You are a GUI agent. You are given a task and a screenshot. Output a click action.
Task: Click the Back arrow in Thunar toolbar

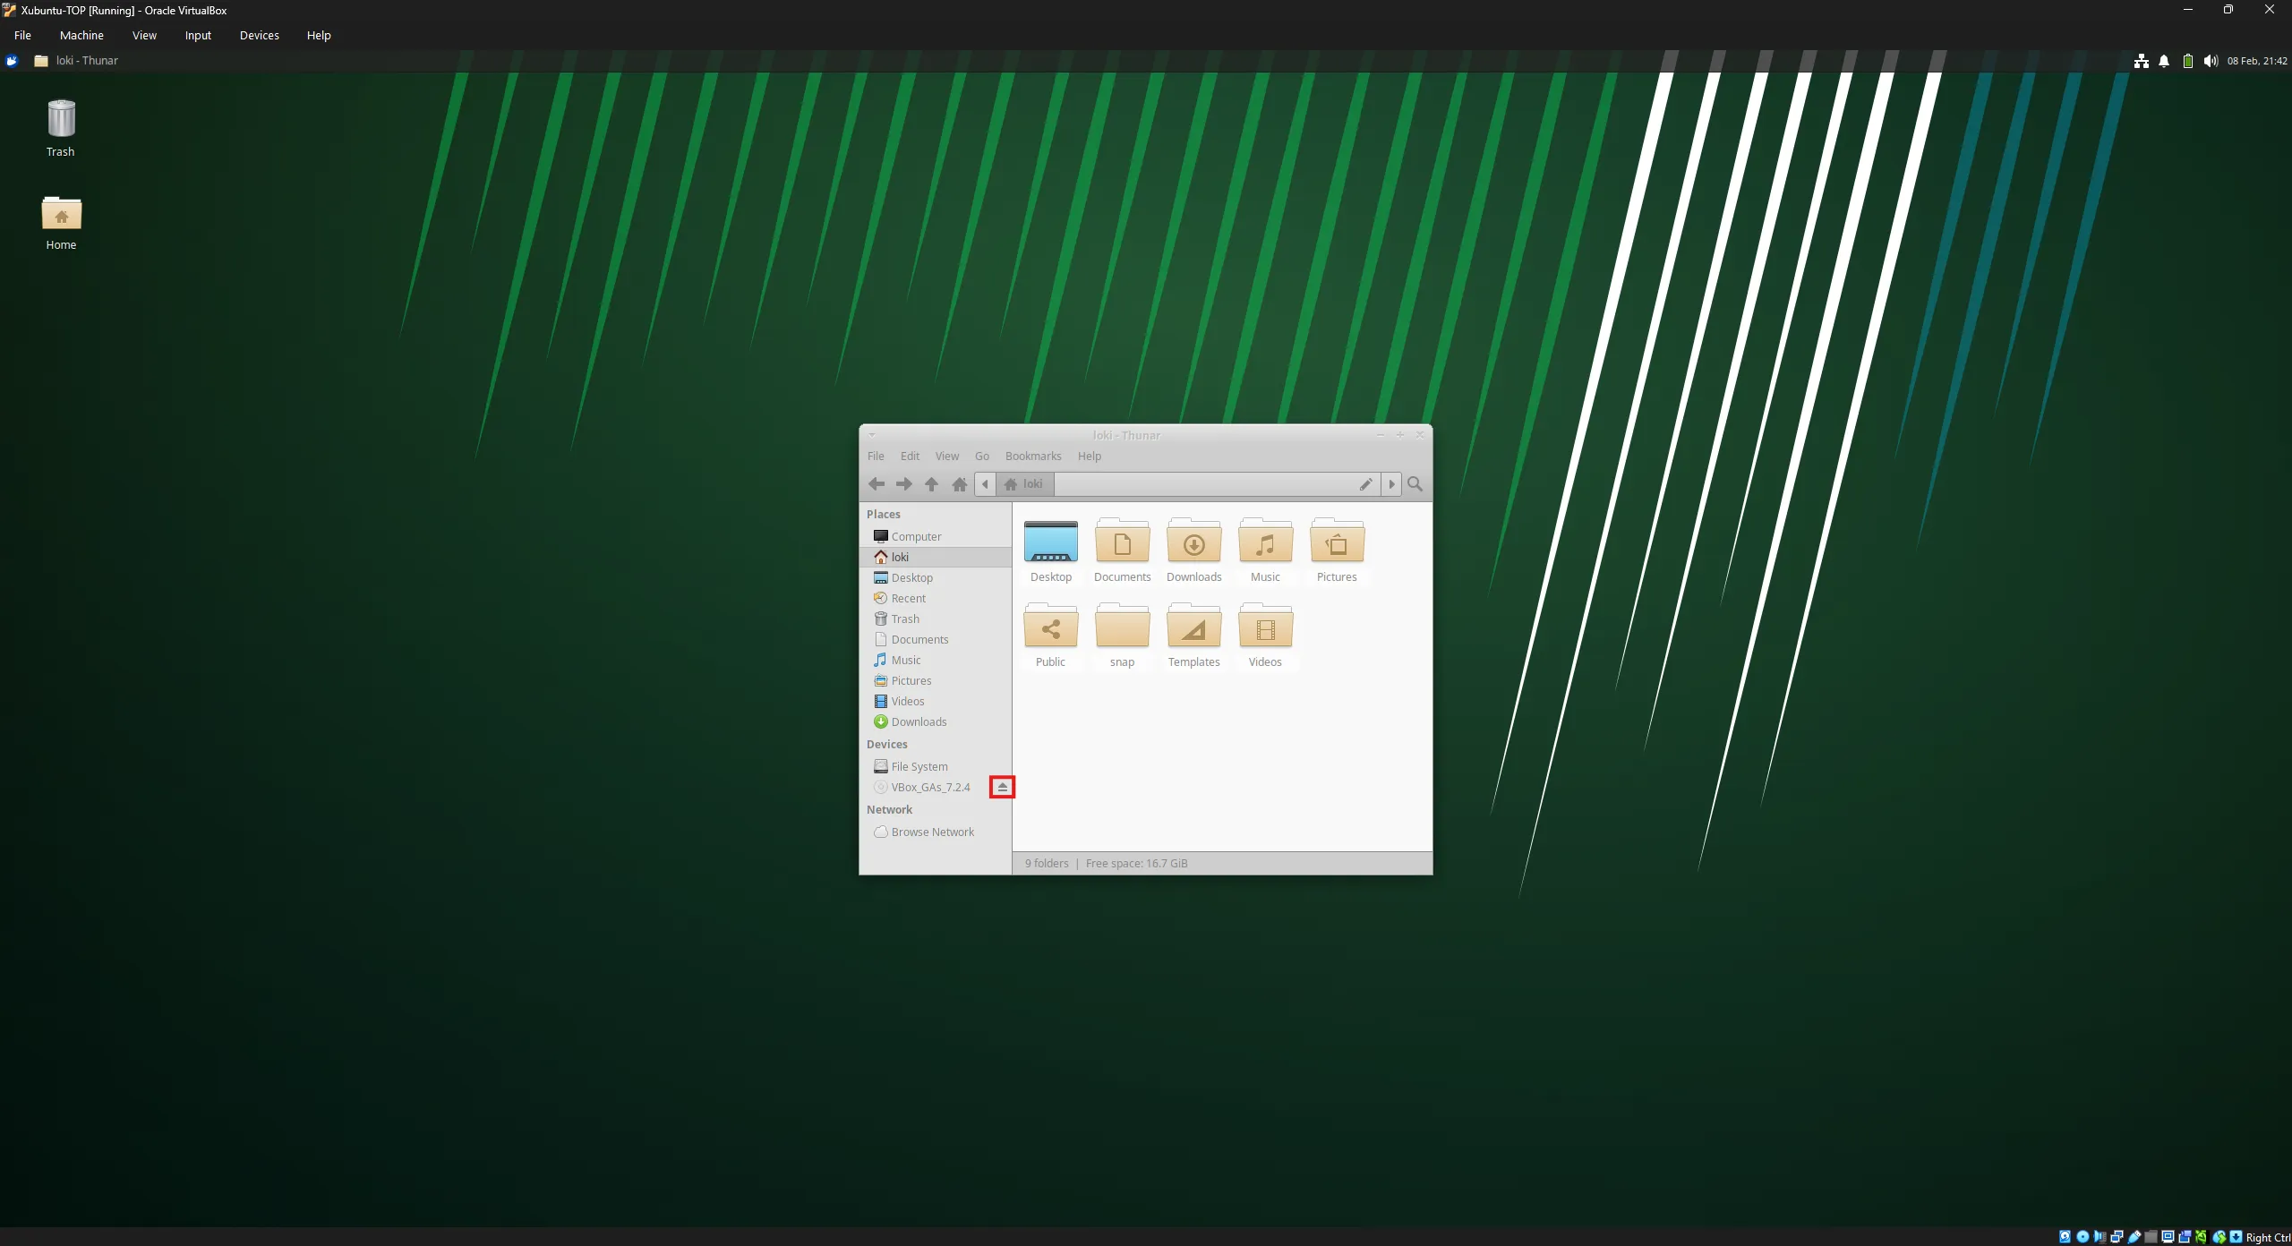coord(876,484)
